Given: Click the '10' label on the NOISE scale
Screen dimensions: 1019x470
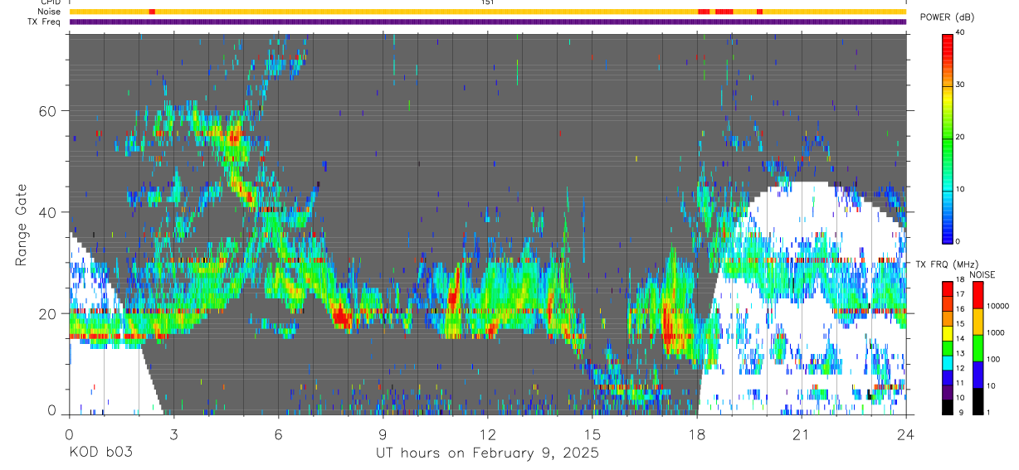Looking at the screenshot, I should coord(992,385).
